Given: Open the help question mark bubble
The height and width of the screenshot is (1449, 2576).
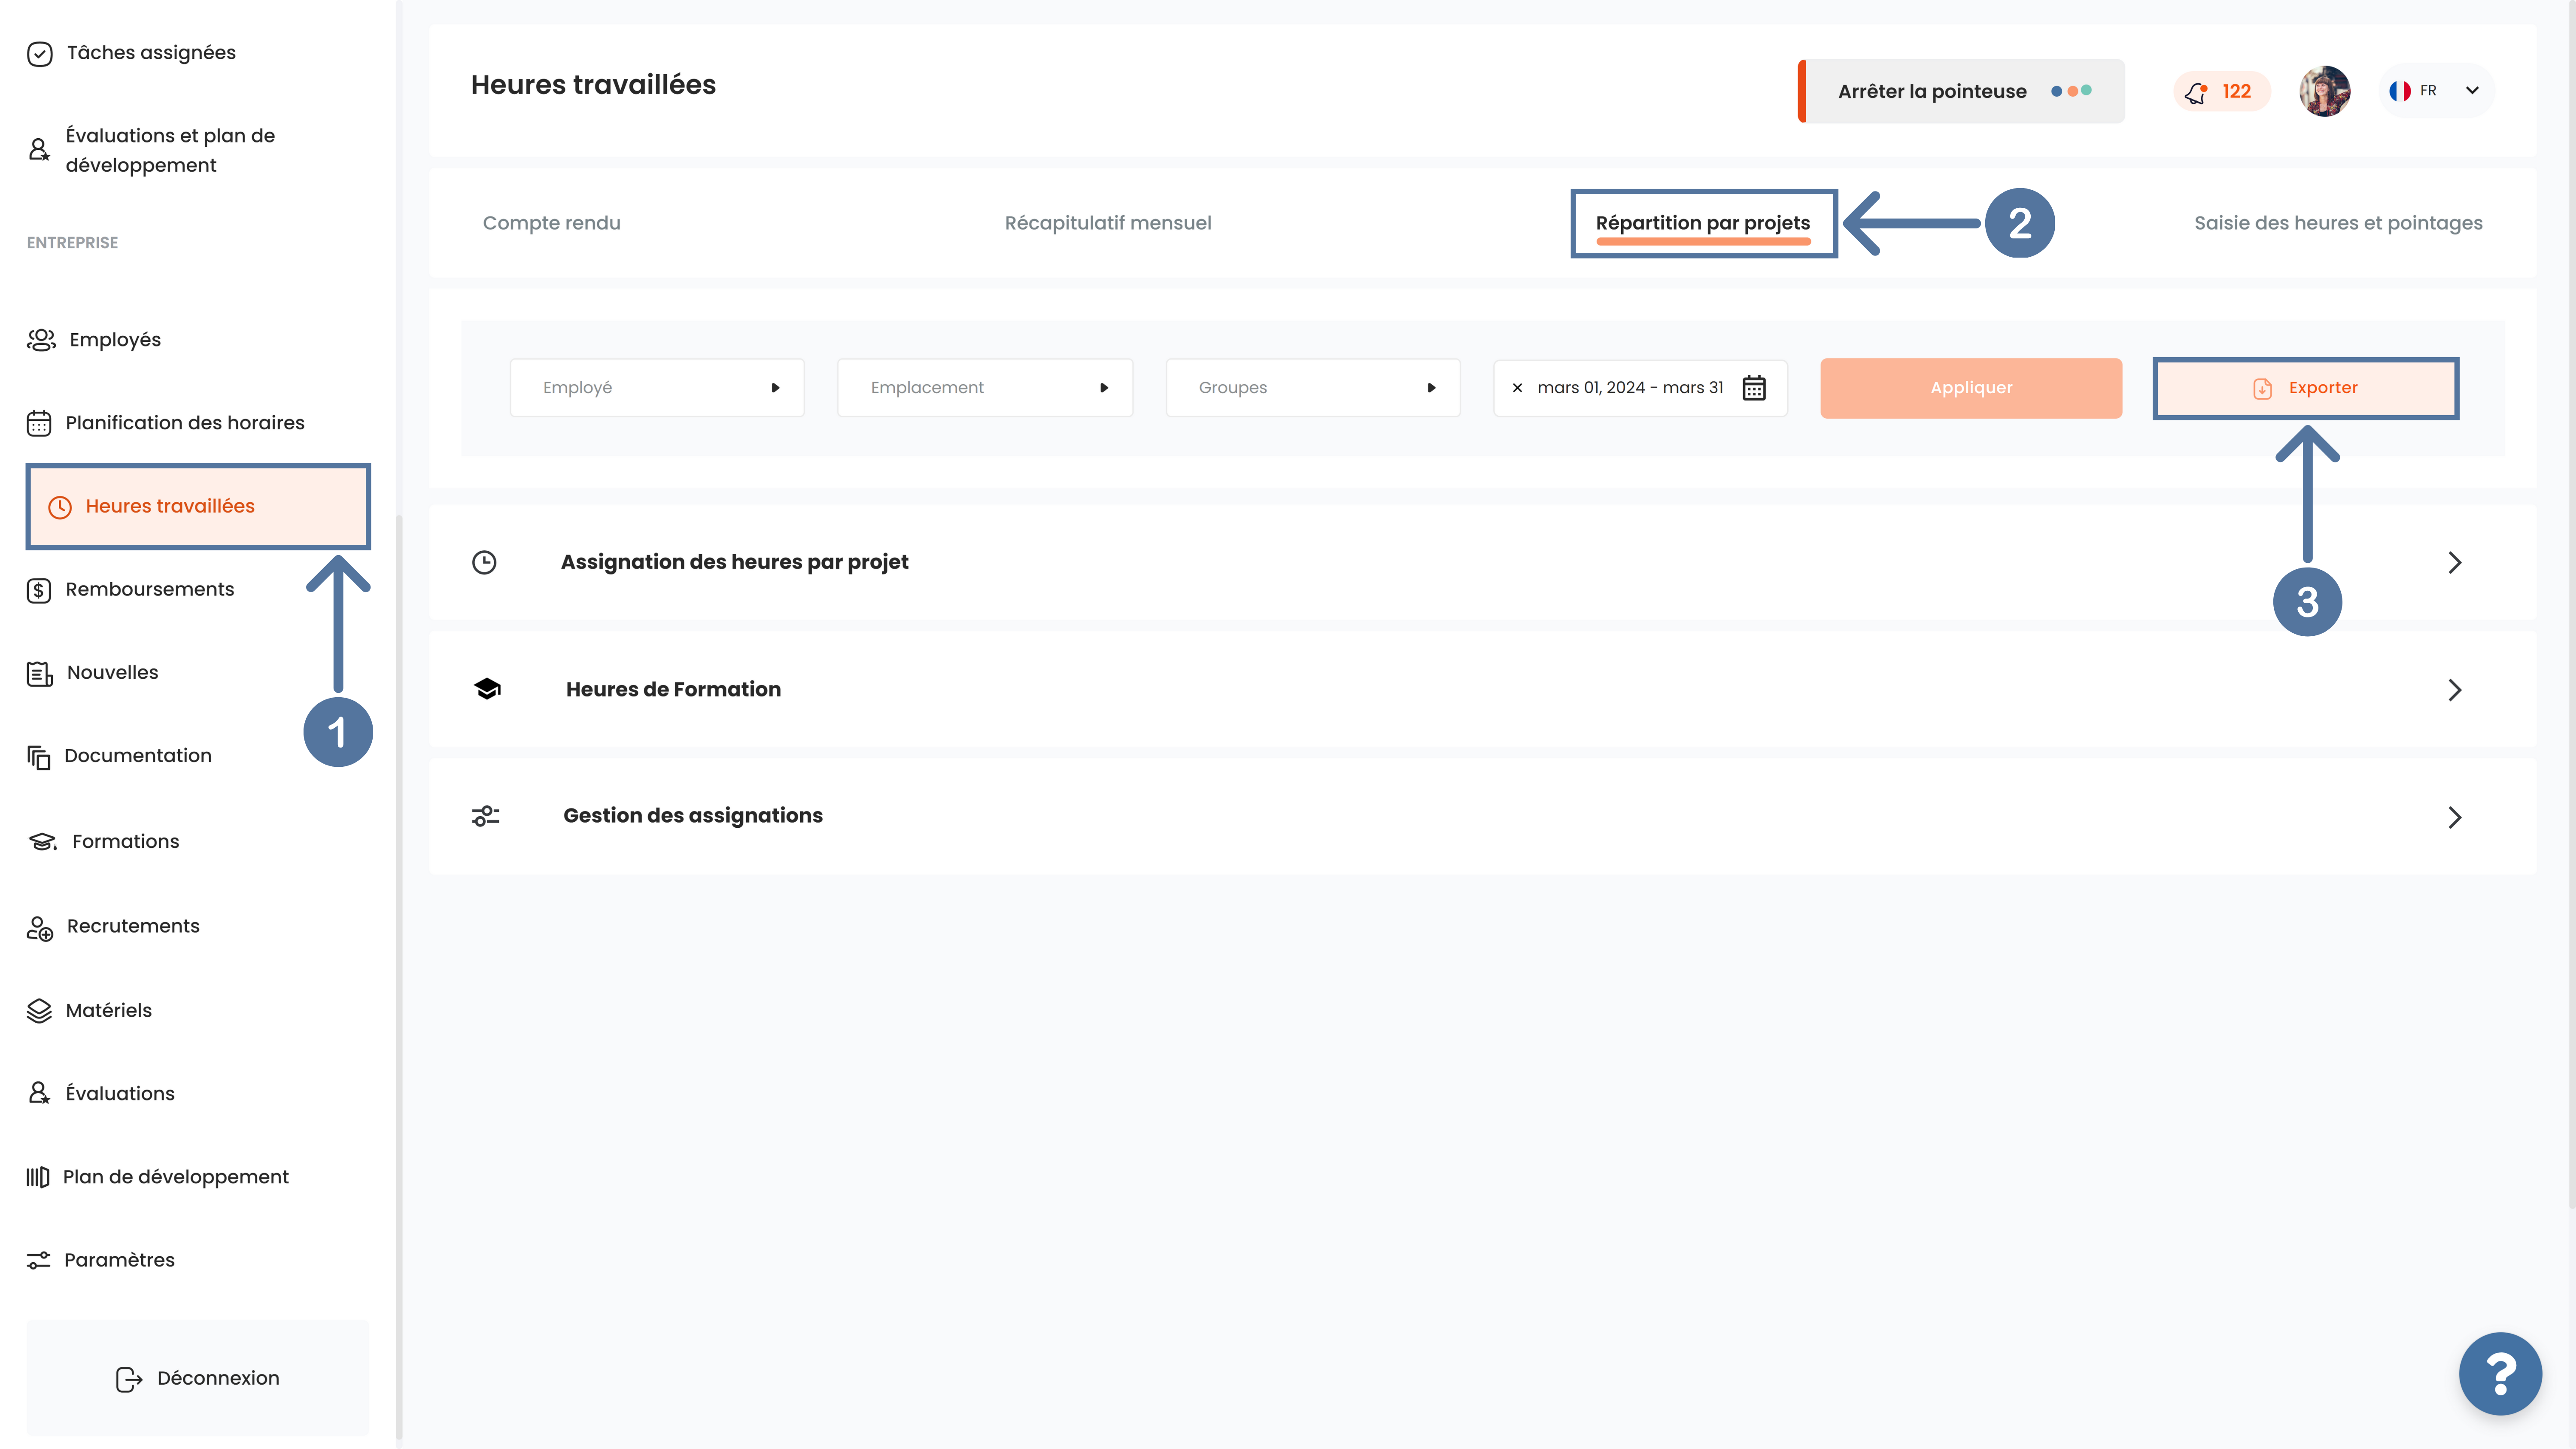Looking at the screenshot, I should pos(2500,1374).
